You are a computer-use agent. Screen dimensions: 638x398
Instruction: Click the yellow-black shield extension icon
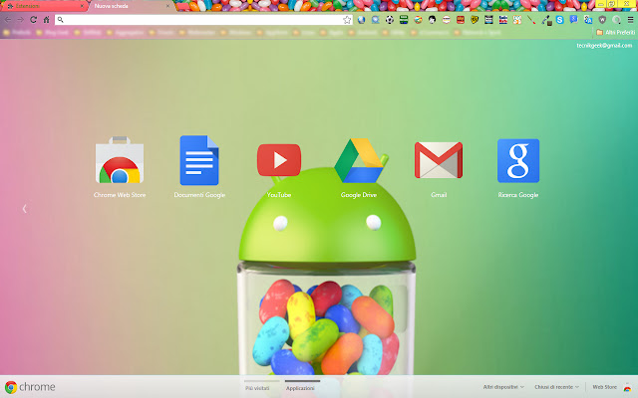[x=475, y=20]
